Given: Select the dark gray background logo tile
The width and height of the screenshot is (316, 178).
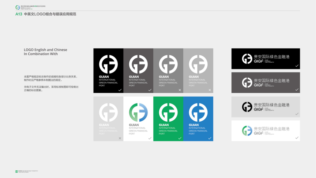Looking at the screenshot, I should (138, 71).
